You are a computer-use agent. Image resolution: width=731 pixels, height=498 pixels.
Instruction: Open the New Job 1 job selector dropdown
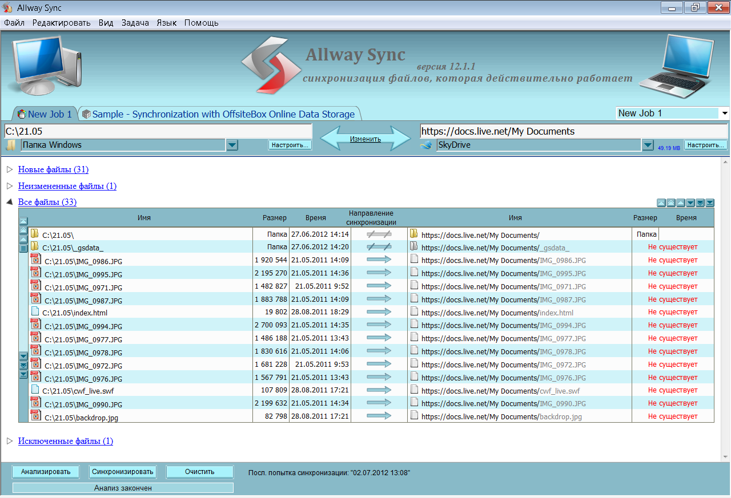click(725, 114)
